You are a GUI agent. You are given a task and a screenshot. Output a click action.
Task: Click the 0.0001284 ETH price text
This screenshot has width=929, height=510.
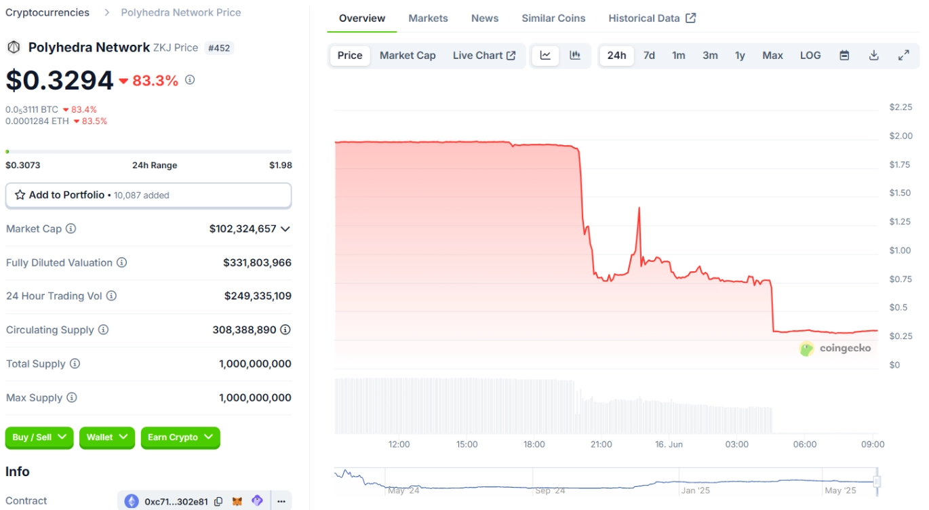tap(37, 121)
